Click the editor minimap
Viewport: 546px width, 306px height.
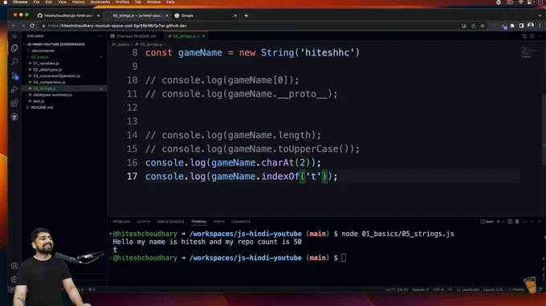[x=530, y=52]
